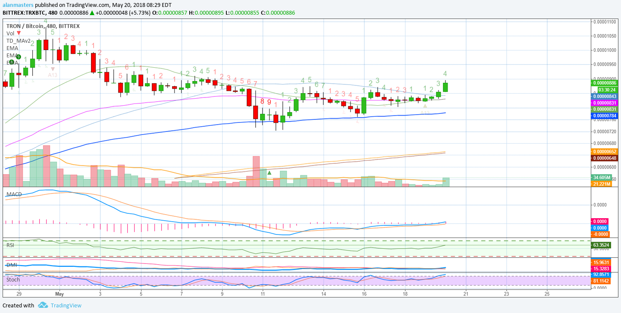Click the 63.3524 RSI value tag
This screenshot has width=621, height=313.
[x=601, y=245]
